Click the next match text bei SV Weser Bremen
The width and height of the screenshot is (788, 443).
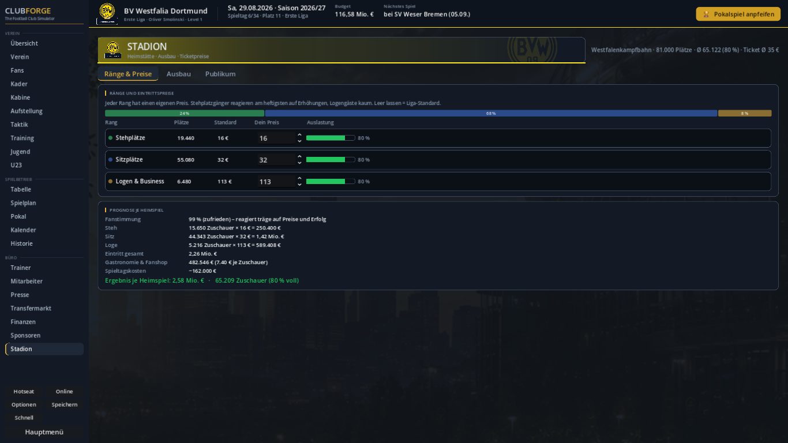click(427, 14)
